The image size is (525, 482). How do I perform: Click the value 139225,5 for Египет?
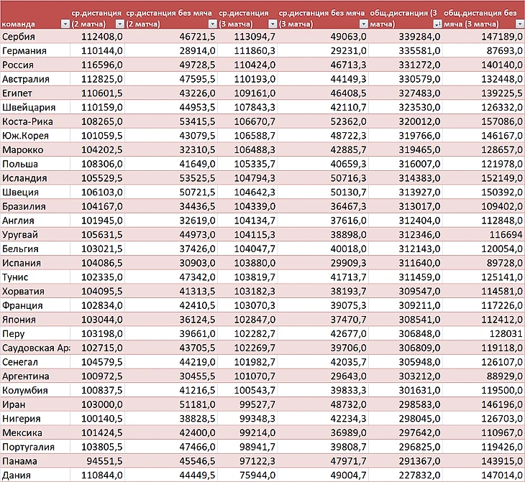point(502,93)
